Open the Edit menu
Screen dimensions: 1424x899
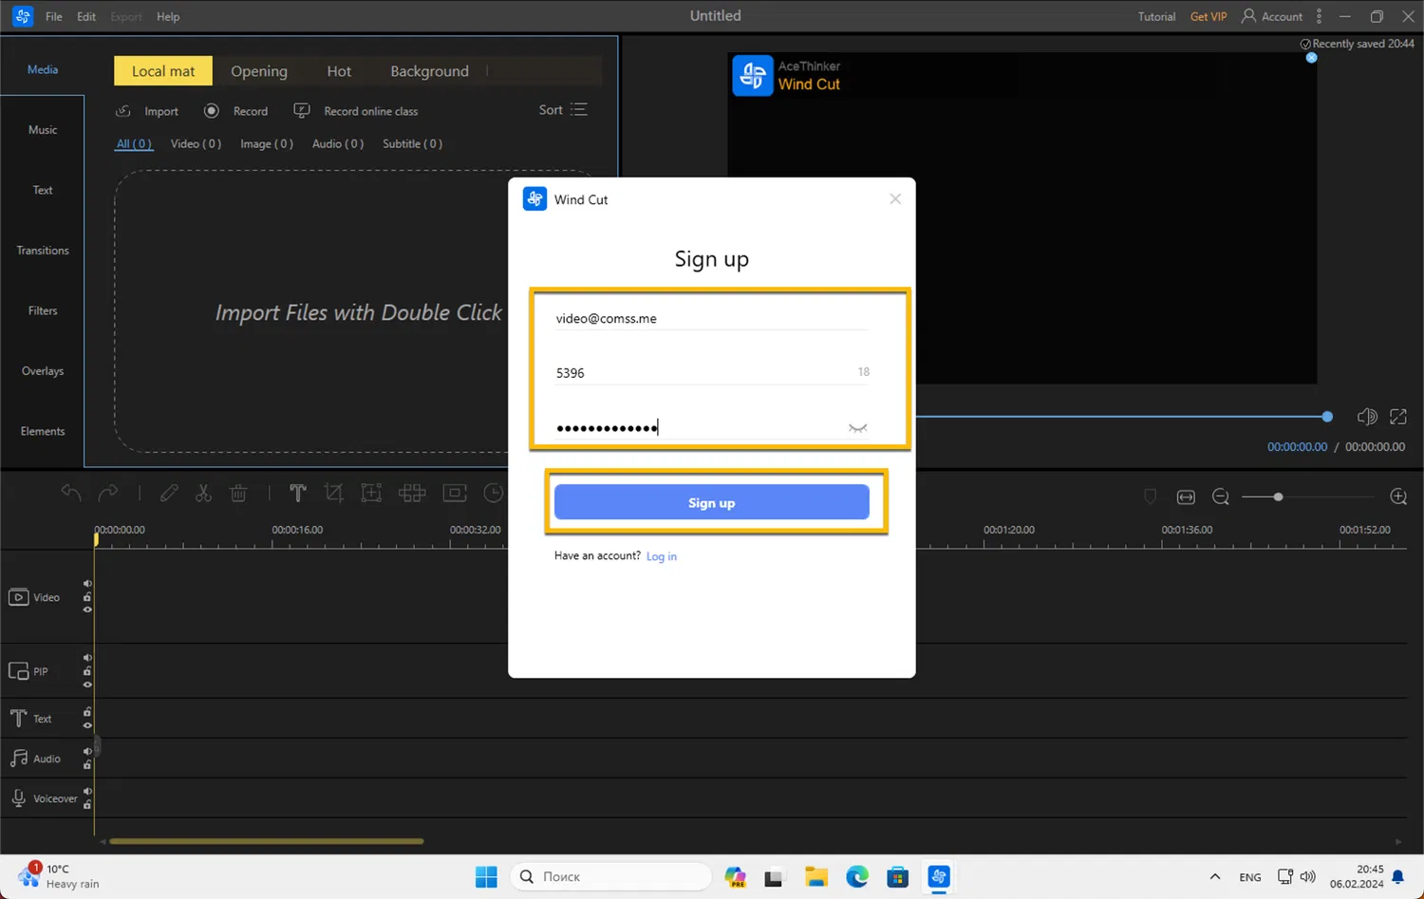tap(86, 17)
